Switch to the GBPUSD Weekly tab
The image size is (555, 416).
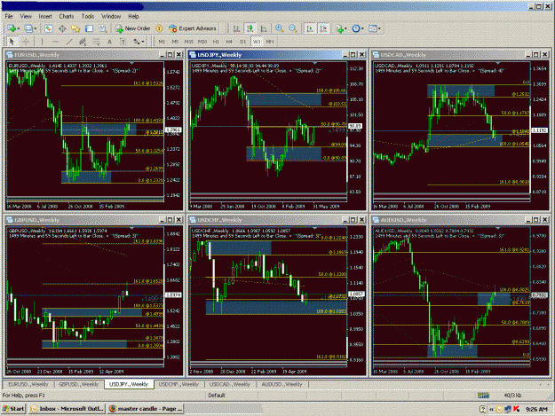78,384
